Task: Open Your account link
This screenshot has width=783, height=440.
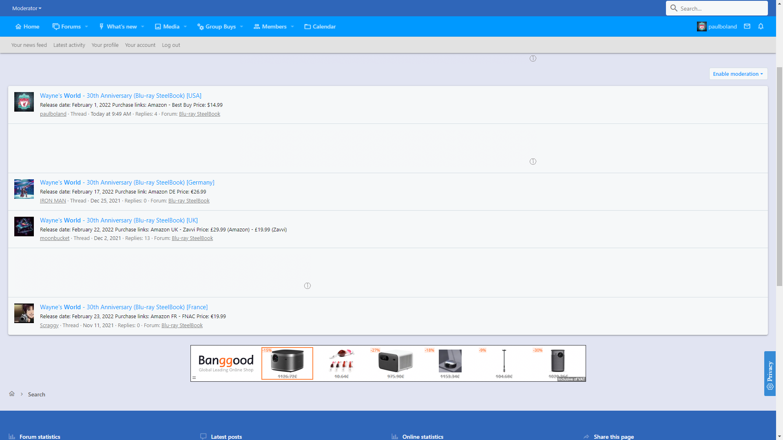Action: point(140,45)
